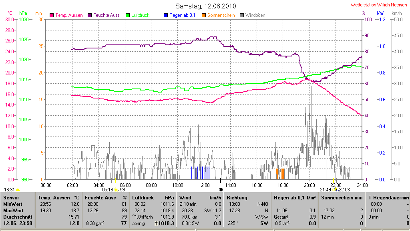Click the Durchschnitt row label
The image size is (410, 231).
click(x=18, y=217)
